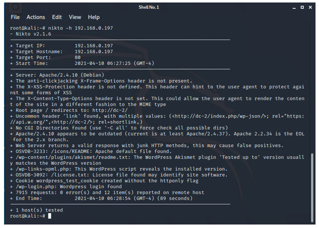Click the anti-clickjacking X-Frame-Options line

pos(101,81)
